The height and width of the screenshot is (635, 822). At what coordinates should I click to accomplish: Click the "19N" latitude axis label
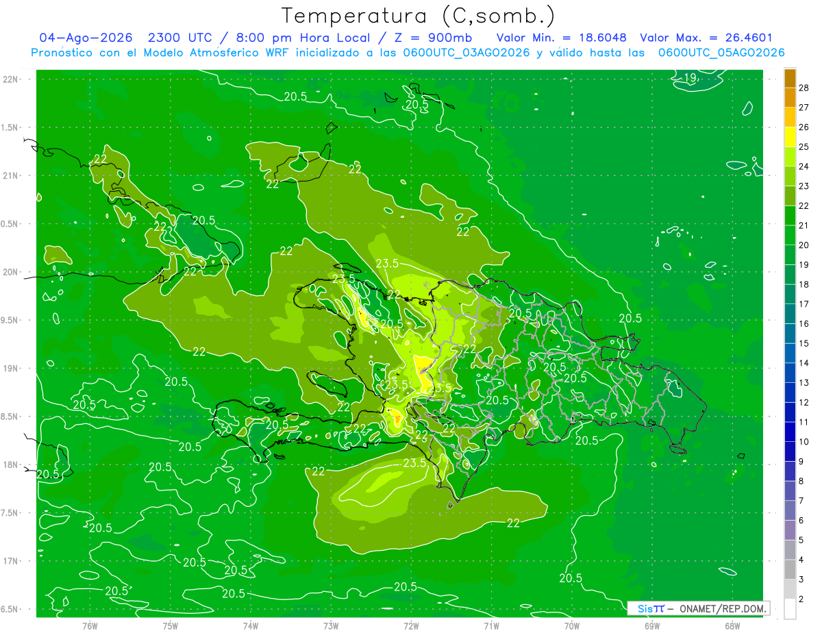pos(10,369)
